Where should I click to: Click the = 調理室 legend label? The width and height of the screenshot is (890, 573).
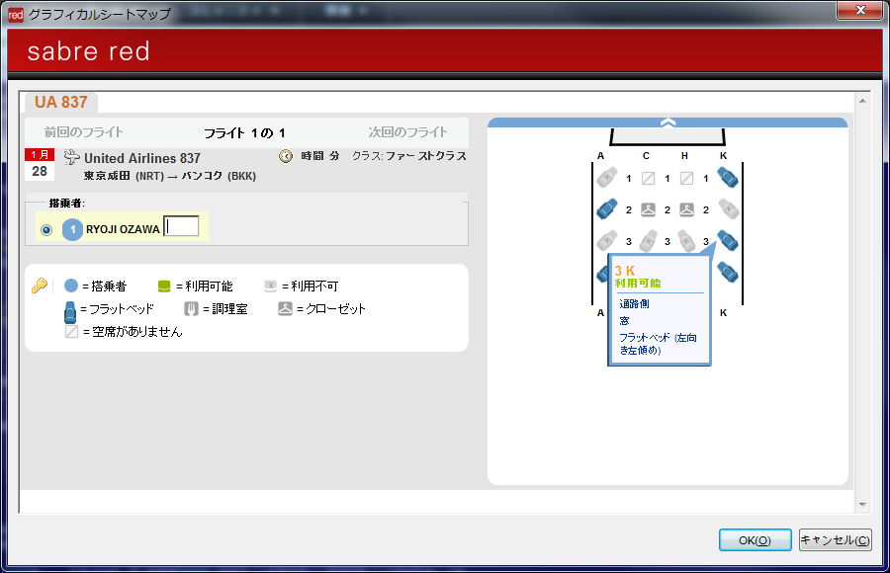pos(225,309)
